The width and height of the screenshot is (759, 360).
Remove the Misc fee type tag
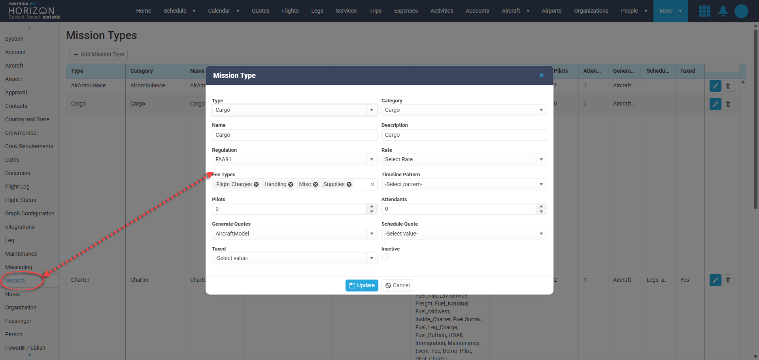click(315, 185)
